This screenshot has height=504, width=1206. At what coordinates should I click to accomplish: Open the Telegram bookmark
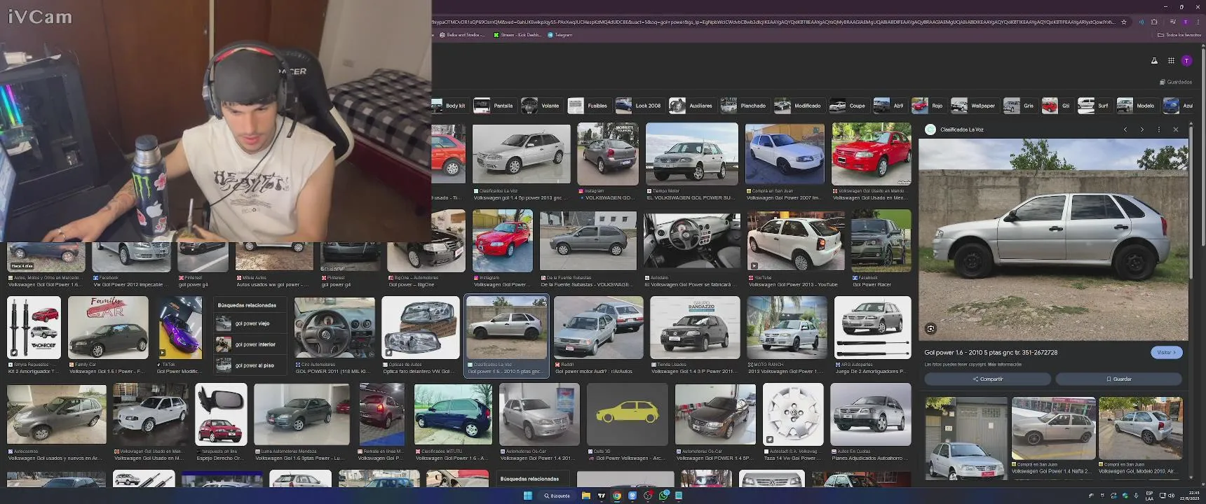pos(560,35)
